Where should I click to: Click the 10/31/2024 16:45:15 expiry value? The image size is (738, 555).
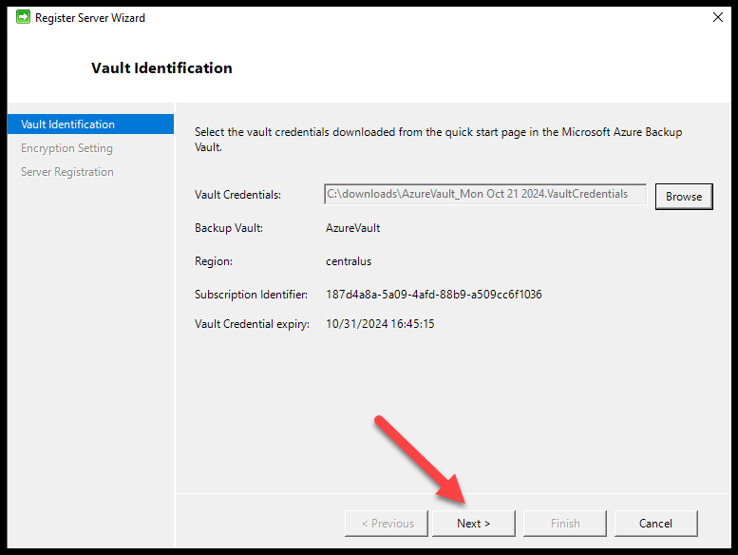[380, 324]
